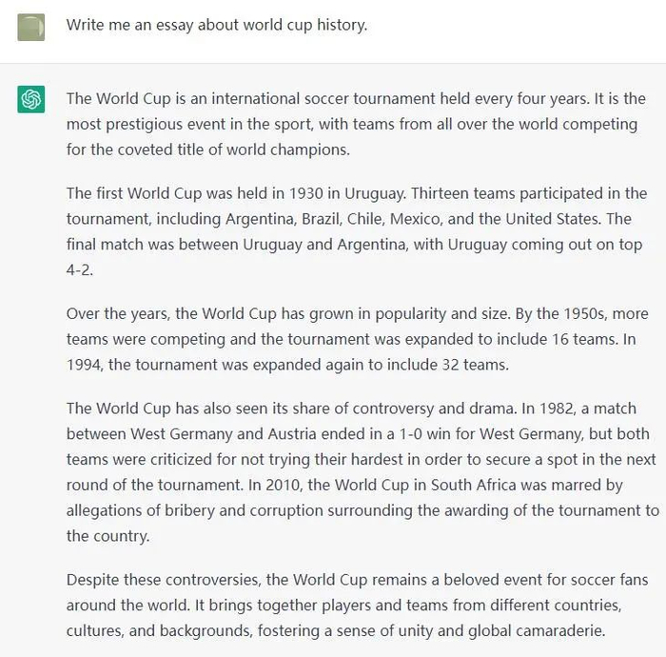This screenshot has width=666, height=657.
Task: Click the line "for the coveted title of world champions"
Action: tap(208, 149)
